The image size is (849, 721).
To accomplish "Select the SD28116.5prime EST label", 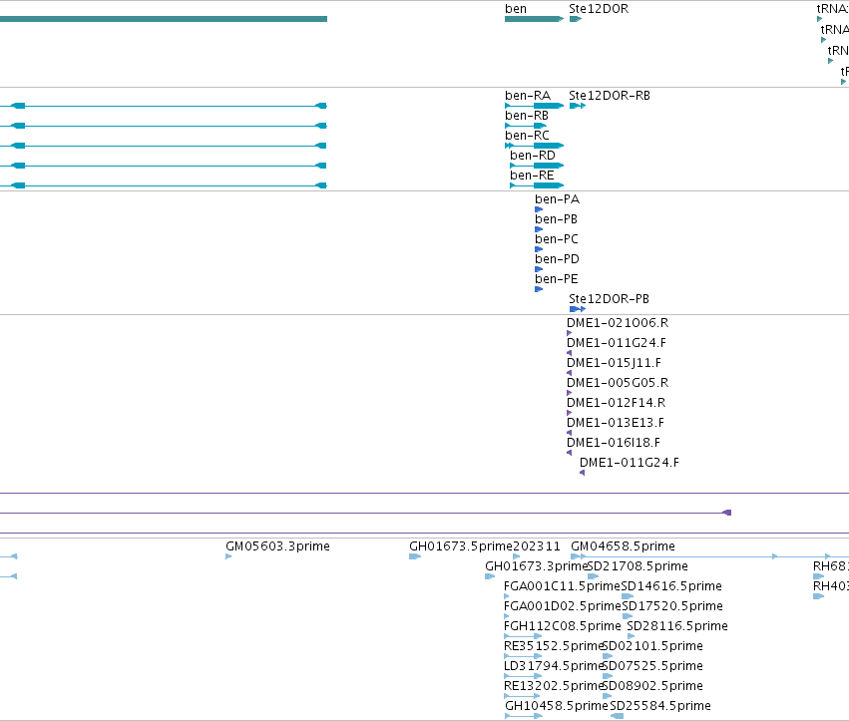I will click(x=677, y=626).
